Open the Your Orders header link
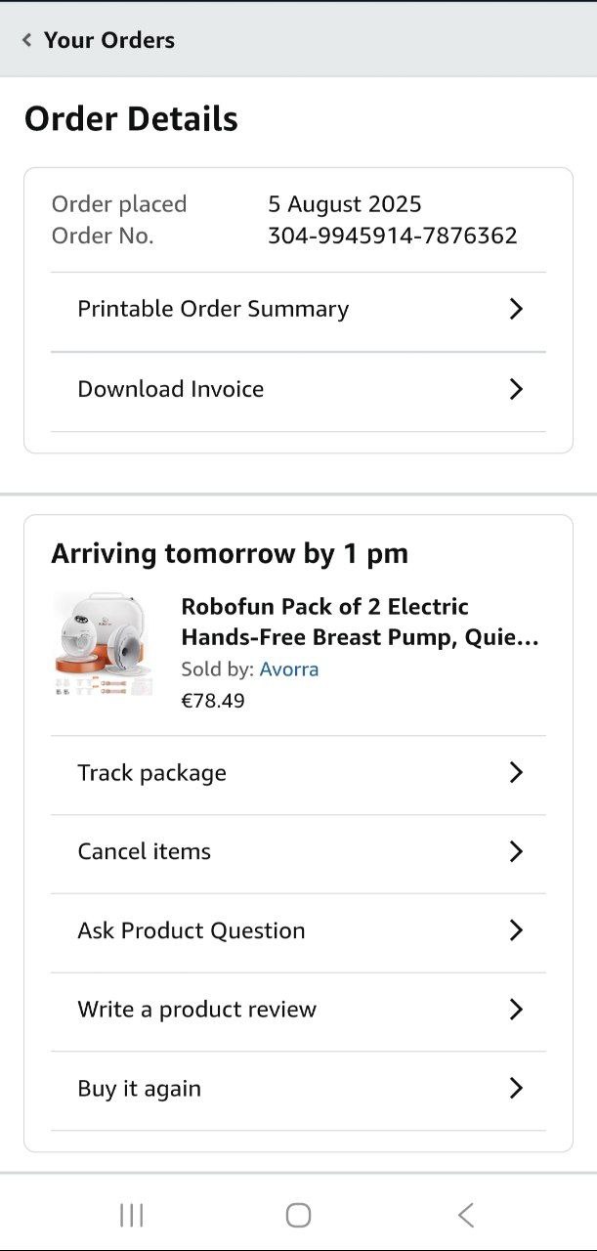The height and width of the screenshot is (1251, 597). 108,40
